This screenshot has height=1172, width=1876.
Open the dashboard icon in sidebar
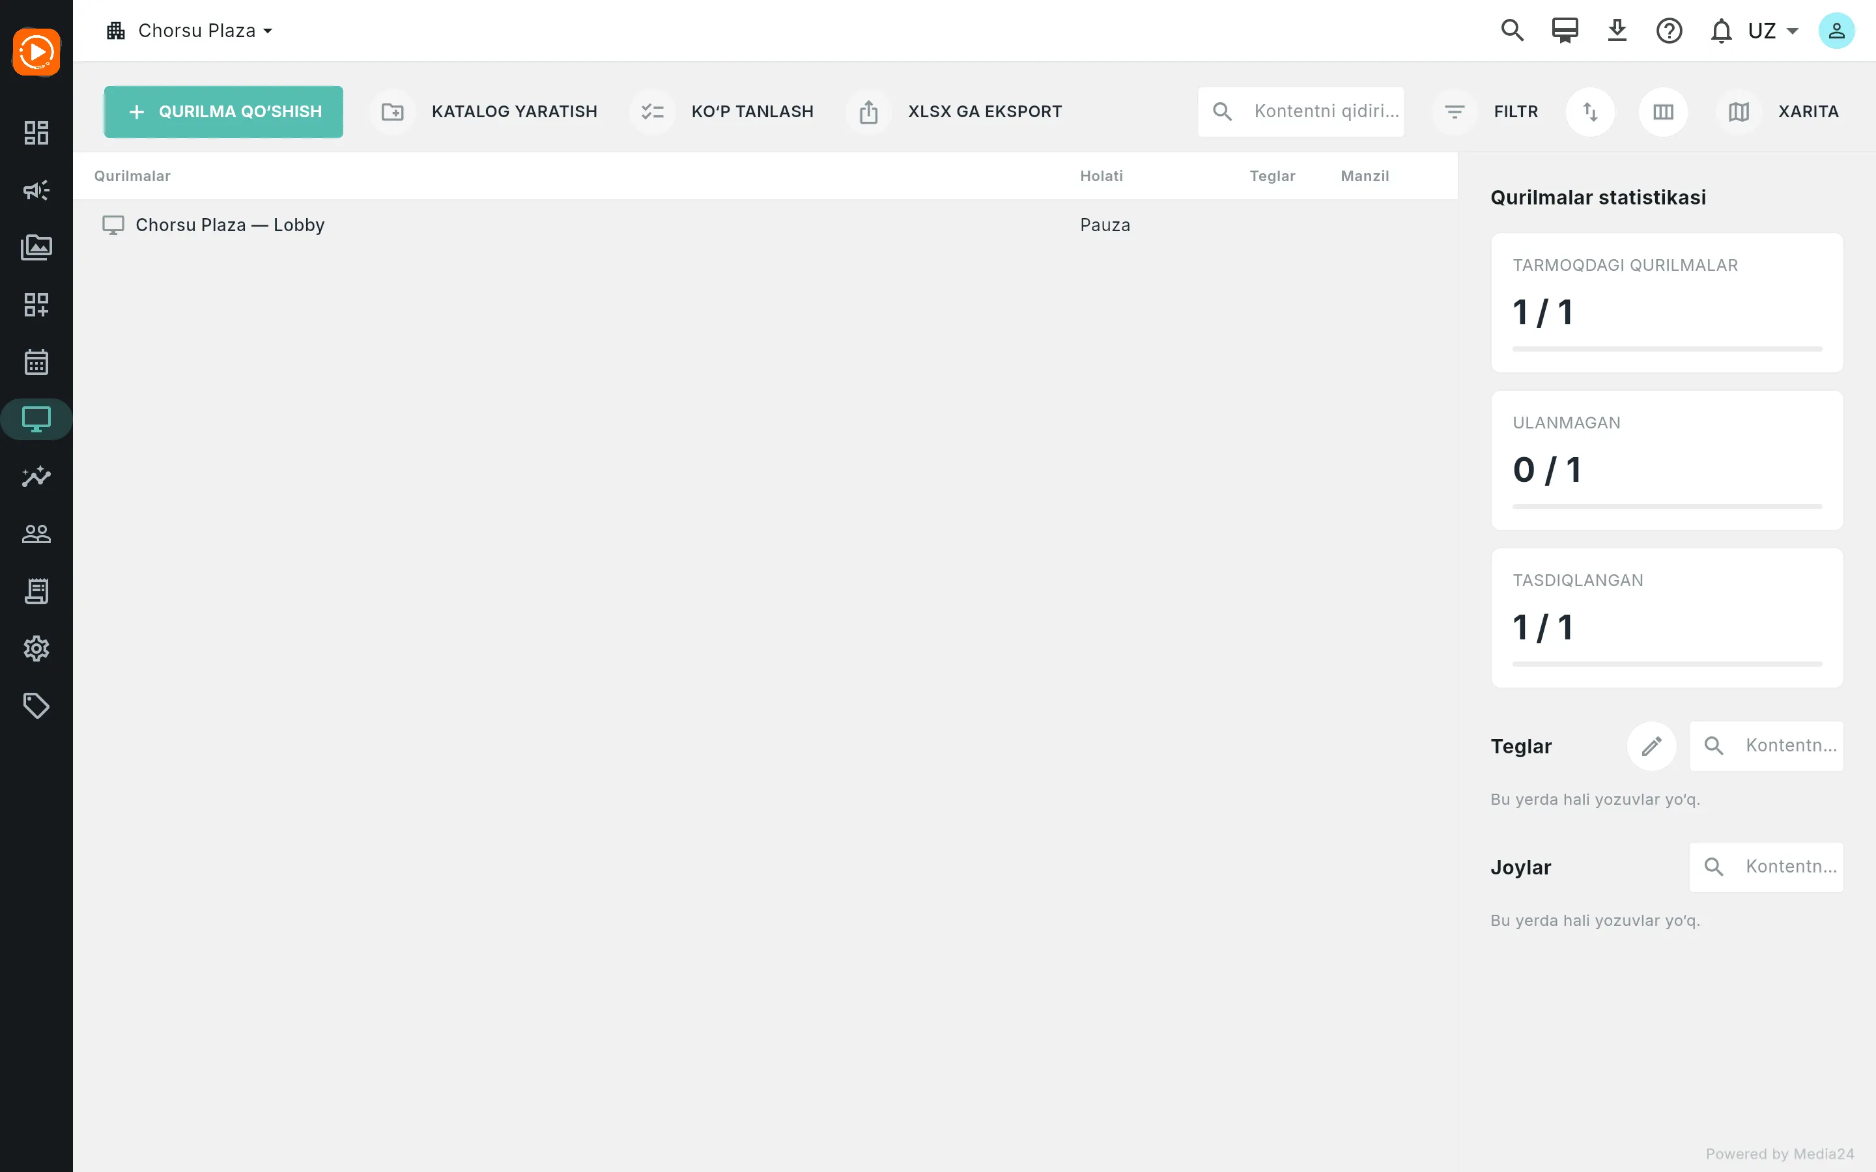(x=36, y=133)
